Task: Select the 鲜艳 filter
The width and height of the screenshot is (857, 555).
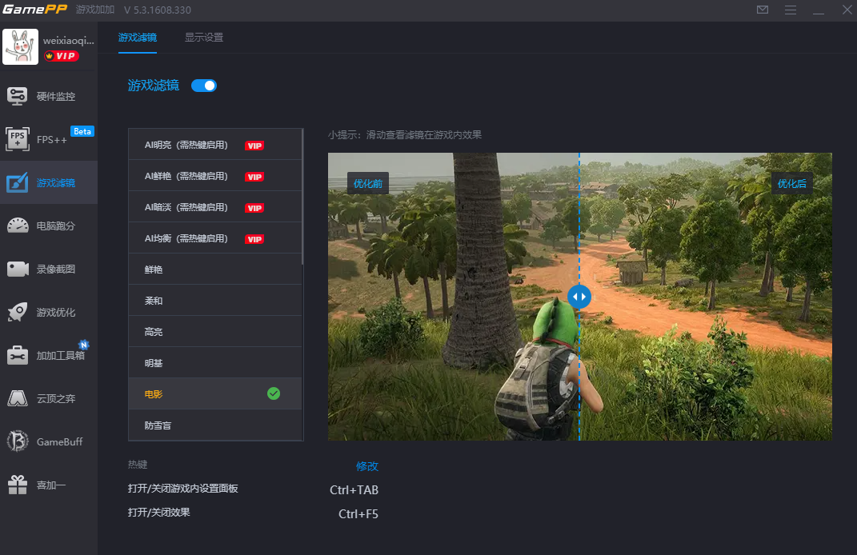Action: 214,270
